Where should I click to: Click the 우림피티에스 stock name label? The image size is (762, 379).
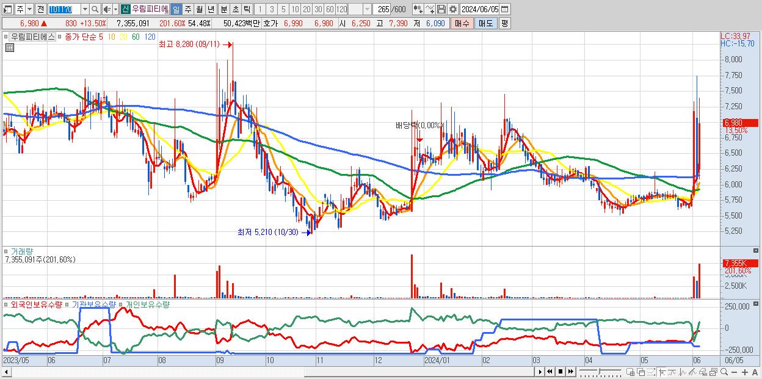[x=33, y=37]
